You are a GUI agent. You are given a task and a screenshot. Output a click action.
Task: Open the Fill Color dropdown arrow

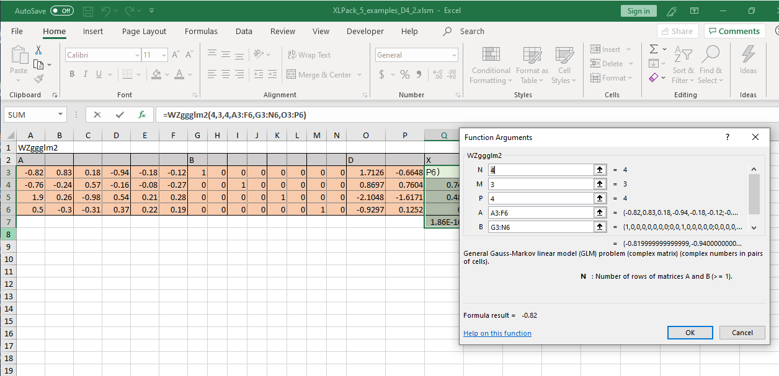coord(167,74)
